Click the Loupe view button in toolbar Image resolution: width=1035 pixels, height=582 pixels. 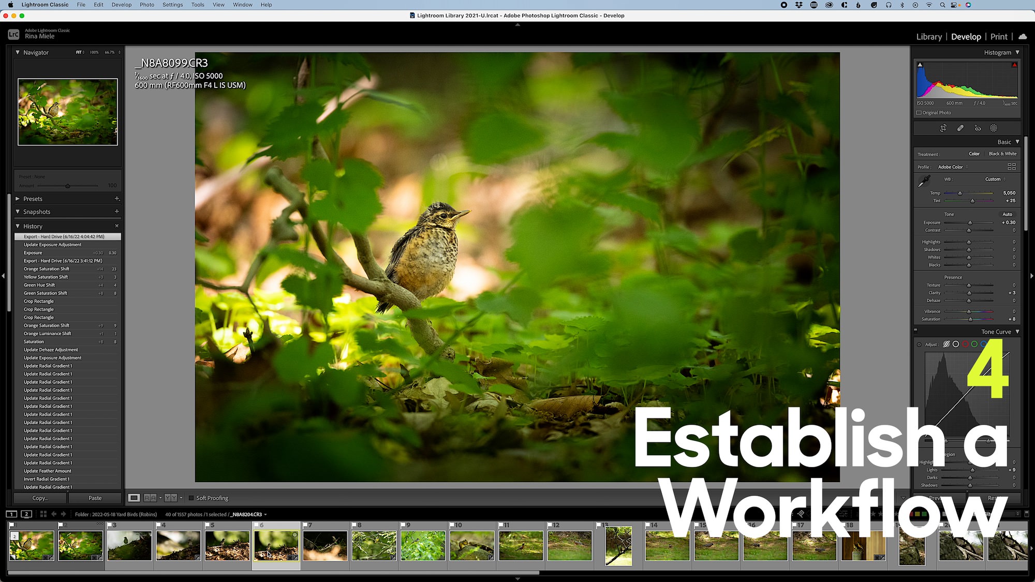(x=134, y=498)
